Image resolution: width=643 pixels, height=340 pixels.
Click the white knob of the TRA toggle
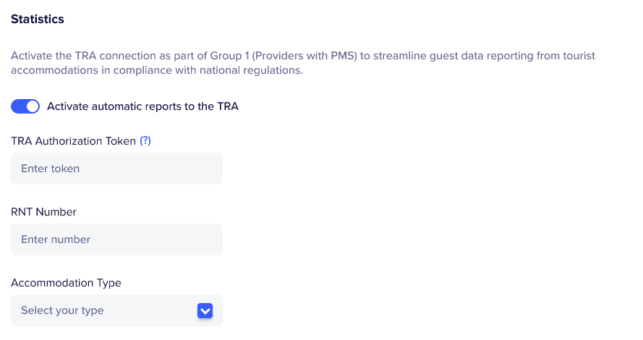[32, 106]
